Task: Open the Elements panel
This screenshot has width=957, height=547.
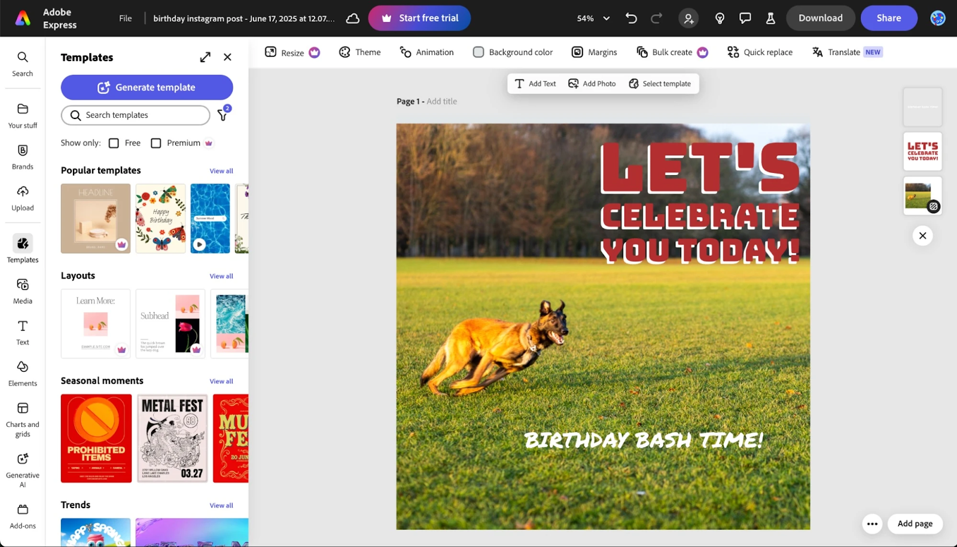Action: [22, 373]
